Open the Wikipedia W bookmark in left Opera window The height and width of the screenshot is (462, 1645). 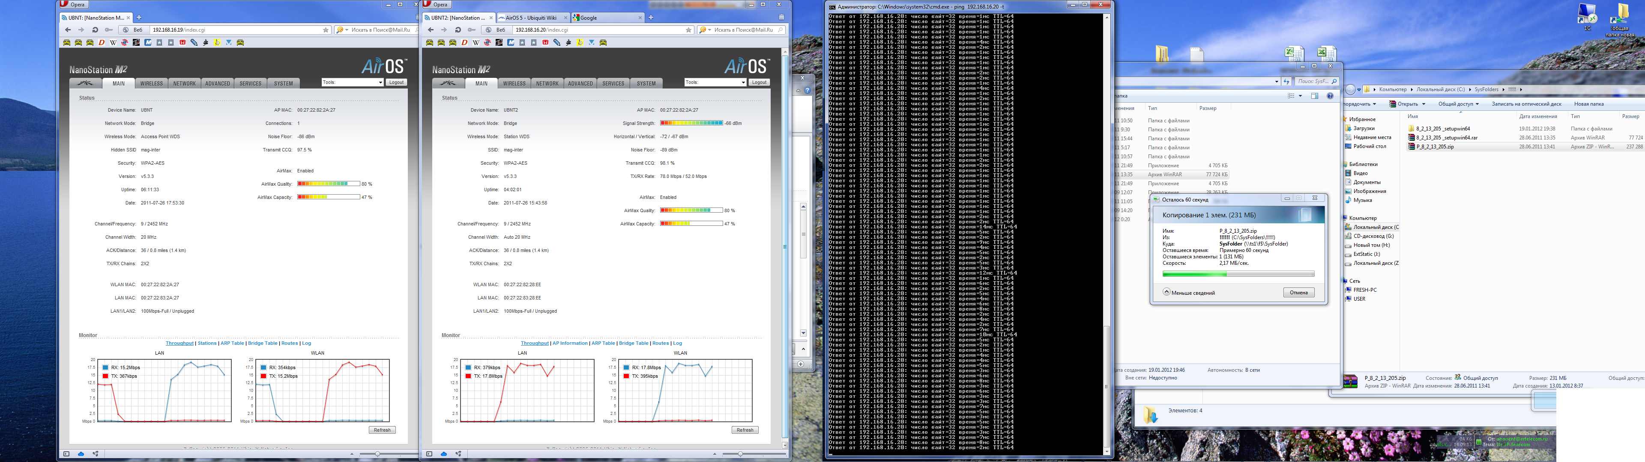coord(113,43)
